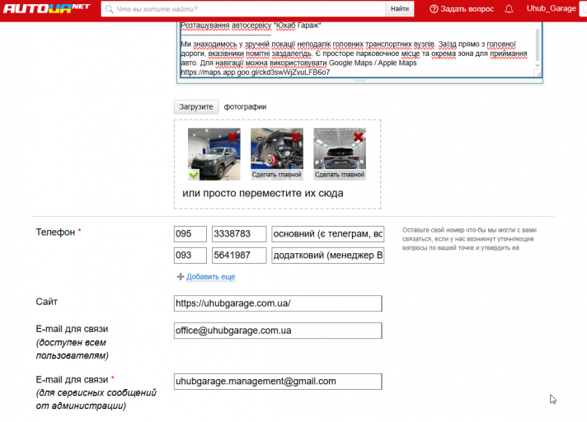The image size is (587, 422).
Task: Click the search magnifier icon
Action: pyautogui.click(x=109, y=9)
